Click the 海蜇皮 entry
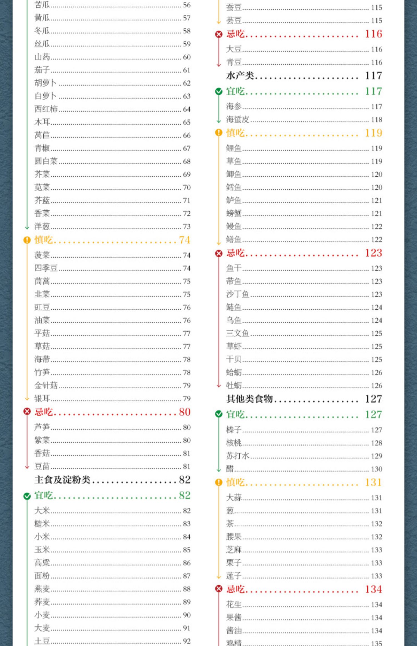This screenshot has height=646, width=417. coord(304,120)
